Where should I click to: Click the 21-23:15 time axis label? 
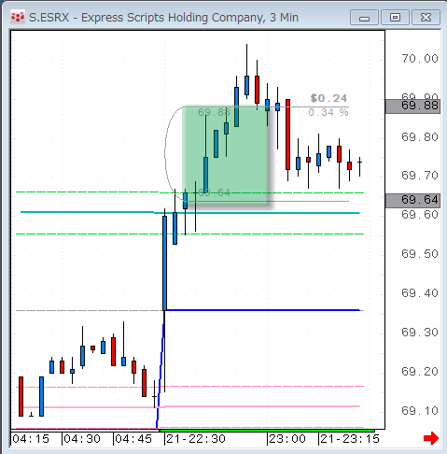(x=350, y=439)
